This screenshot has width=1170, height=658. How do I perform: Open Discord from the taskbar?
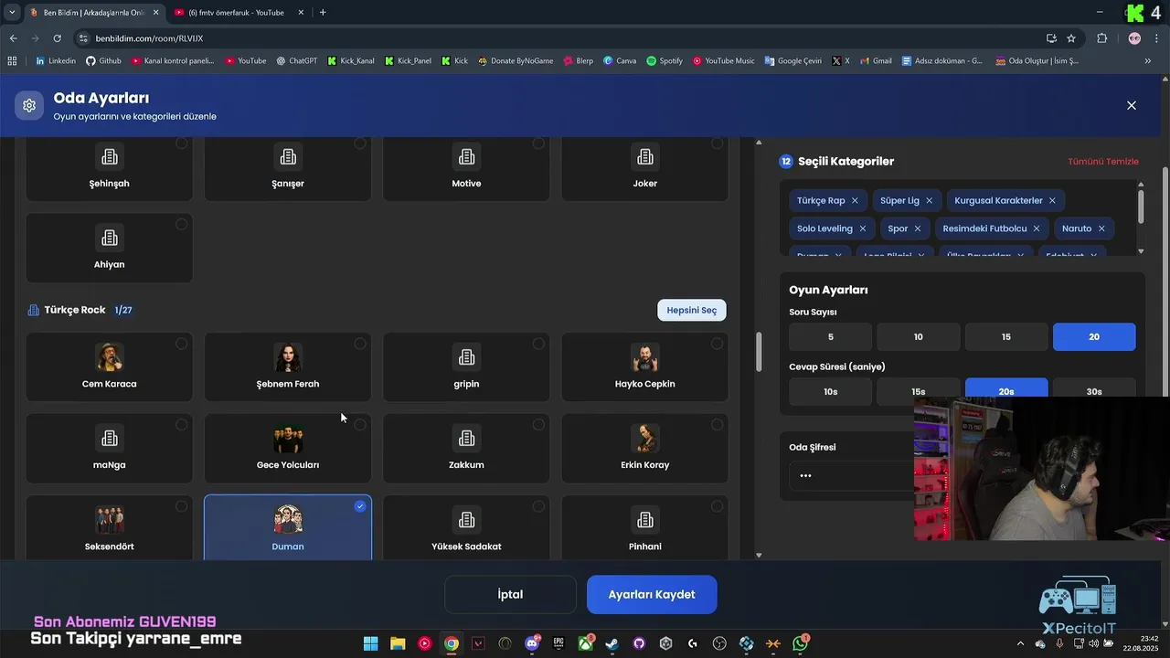coord(532,643)
